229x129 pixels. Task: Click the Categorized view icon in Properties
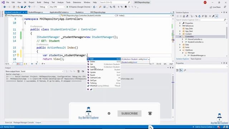click(177, 70)
